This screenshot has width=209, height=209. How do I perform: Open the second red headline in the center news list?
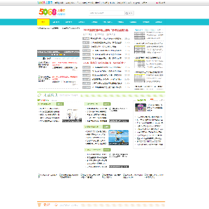pos(104,63)
